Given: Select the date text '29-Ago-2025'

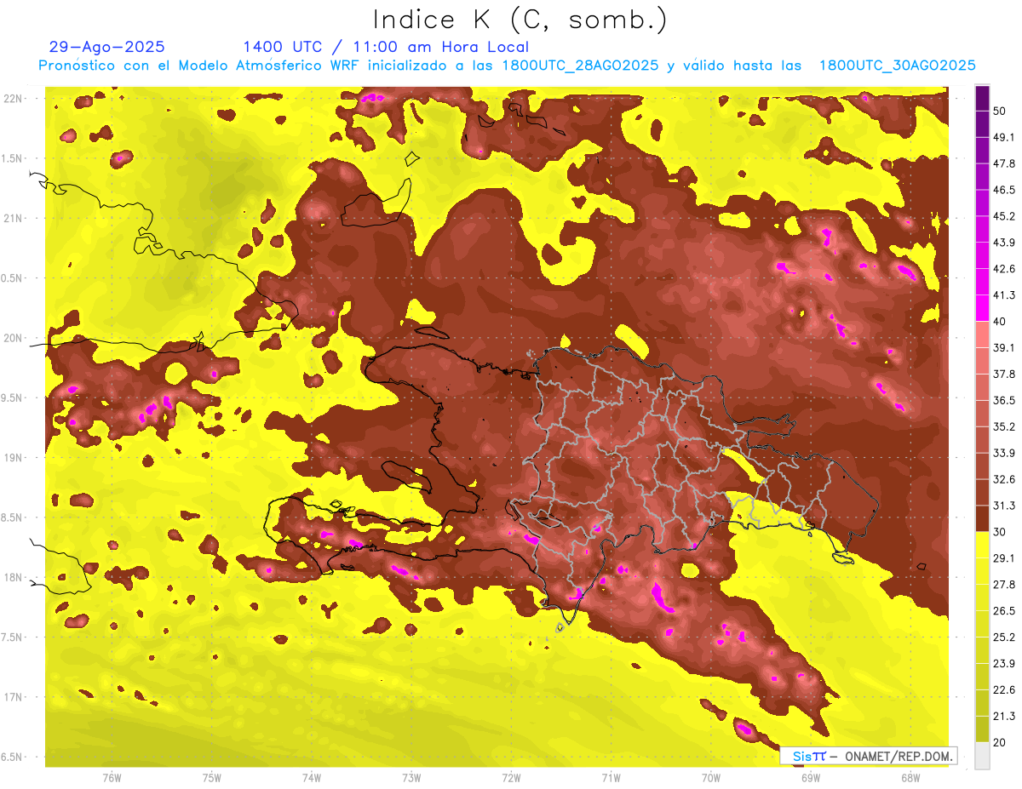Looking at the screenshot, I should pyautogui.click(x=107, y=48).
